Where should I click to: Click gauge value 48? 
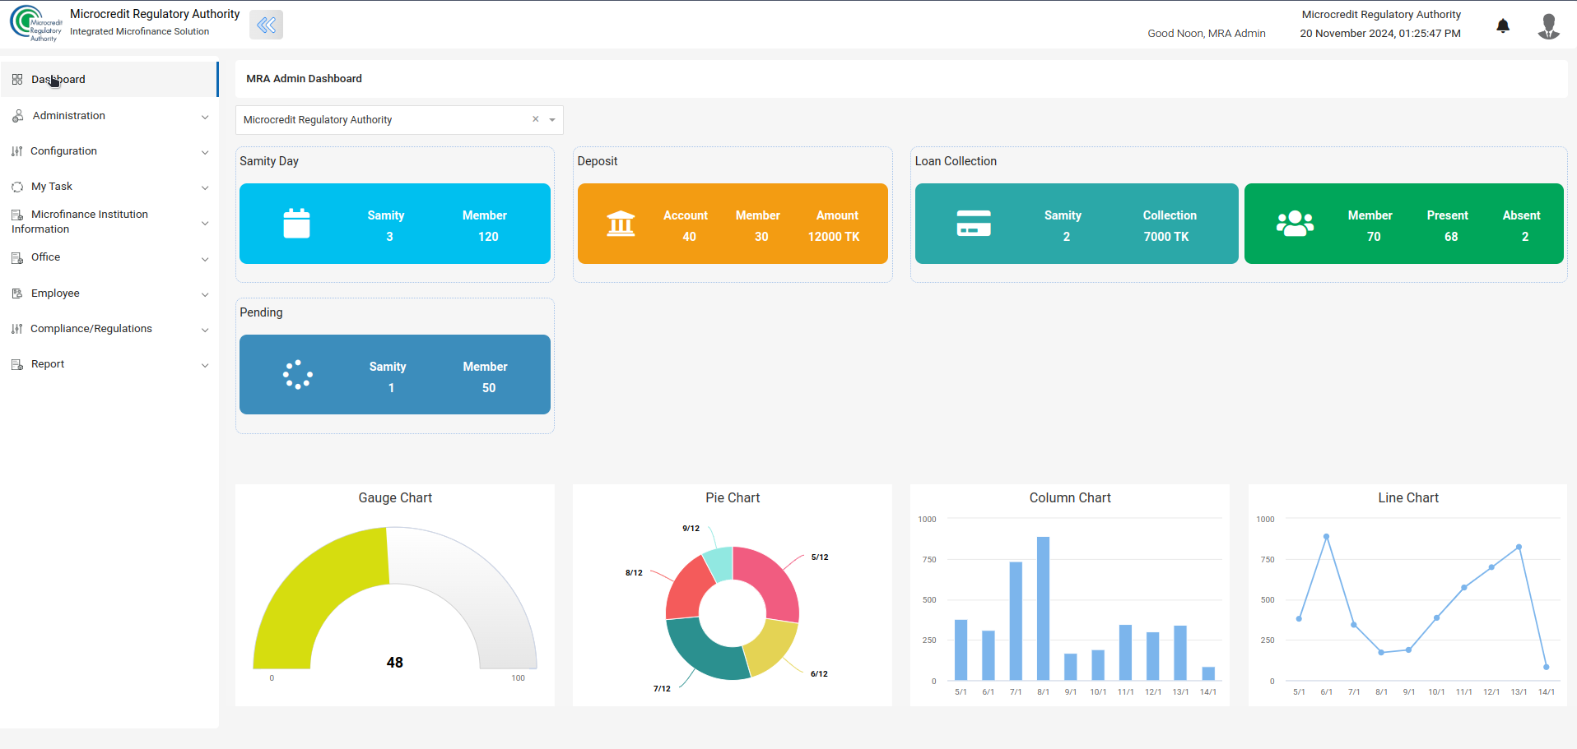click(395, 663)
